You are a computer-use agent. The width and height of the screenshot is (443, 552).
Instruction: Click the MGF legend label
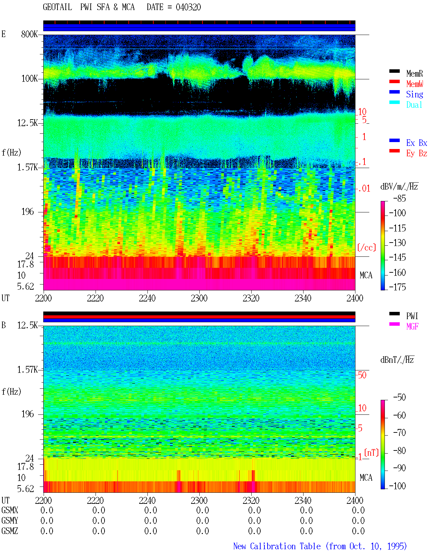pyautogui.click(x=412, y=326)
